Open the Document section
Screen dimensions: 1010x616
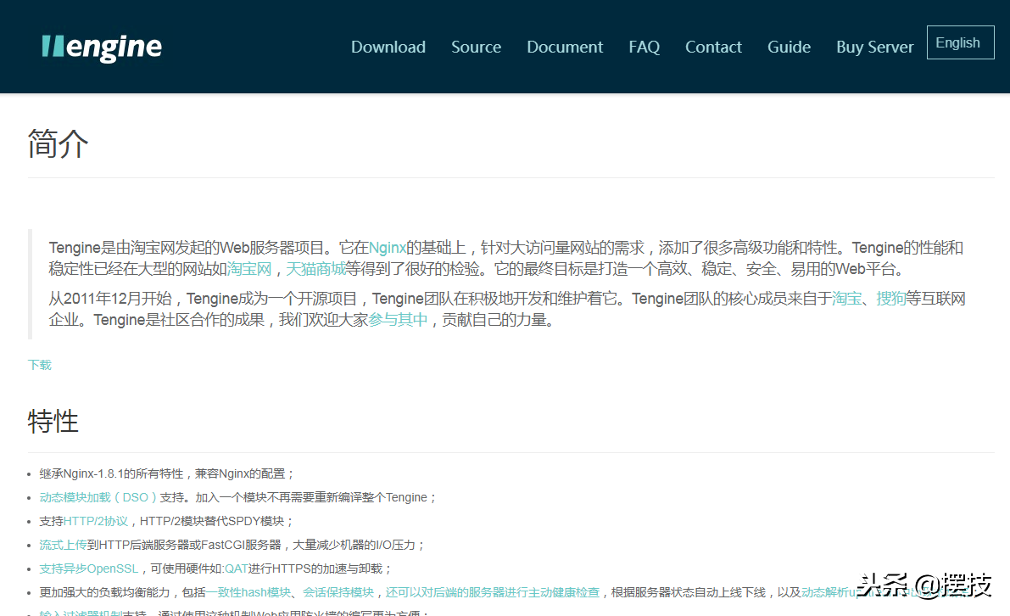pyautogui.click(x=565, y=48)
